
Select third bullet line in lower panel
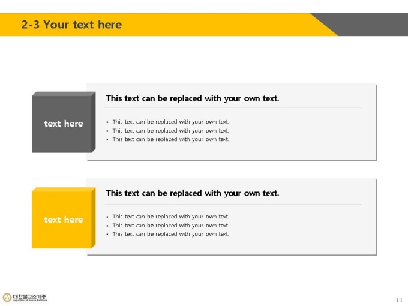click(170, 234)
